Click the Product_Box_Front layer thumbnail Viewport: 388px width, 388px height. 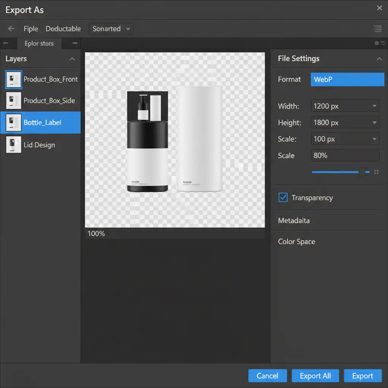(14, 80)
